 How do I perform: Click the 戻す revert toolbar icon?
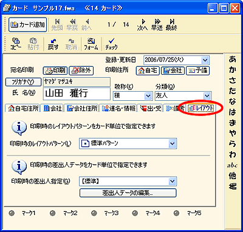pos(53,44)
